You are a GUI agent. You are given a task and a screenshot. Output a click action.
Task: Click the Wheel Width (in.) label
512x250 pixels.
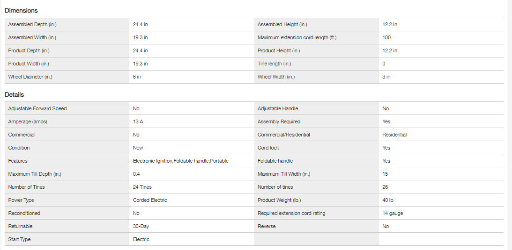276,77
